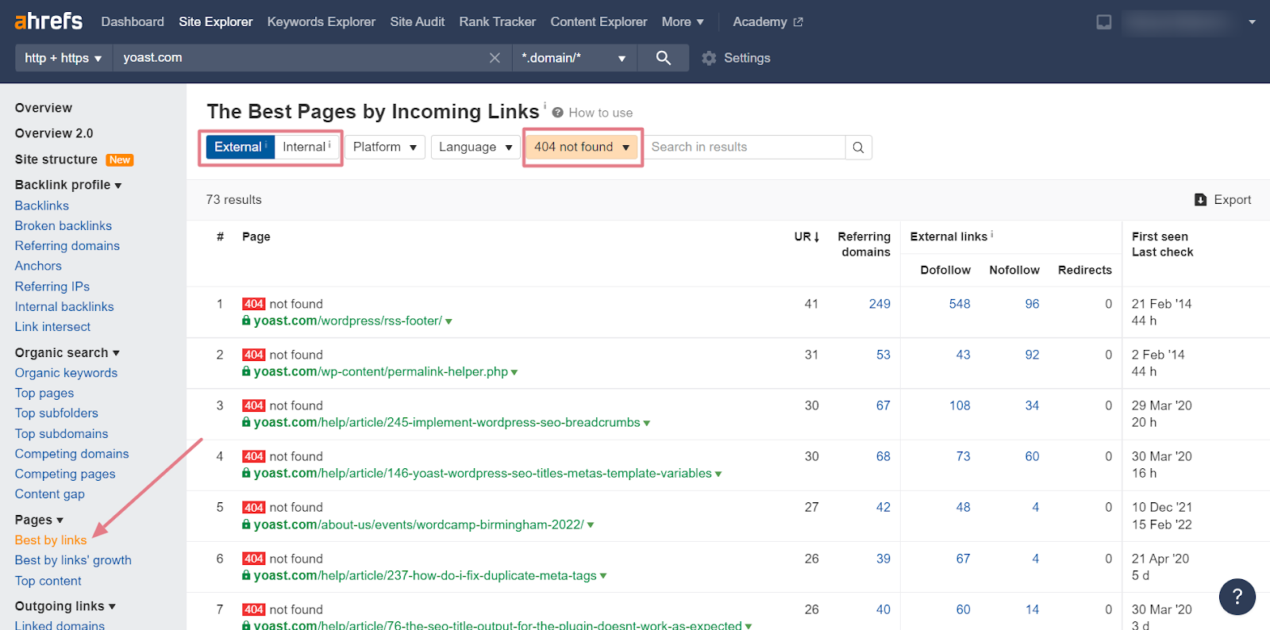The height and width of the screenshot is (630, 1270).
Task: Open the More menu
Action: click(x=683, y=22)
